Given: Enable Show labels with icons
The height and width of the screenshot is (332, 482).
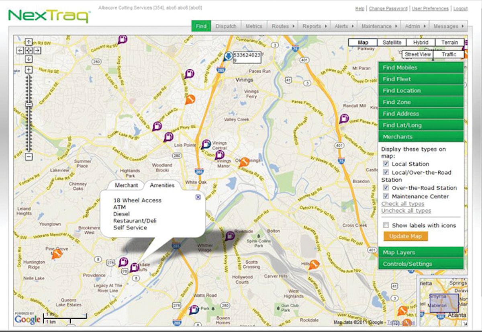Looking at the screenshot, I should coord(386,225).
